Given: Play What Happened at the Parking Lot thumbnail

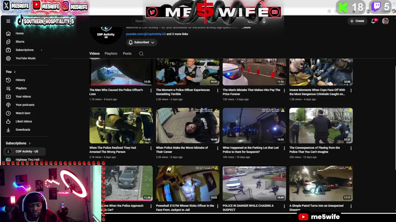Looking at the screenshot, I should (254, 125).
